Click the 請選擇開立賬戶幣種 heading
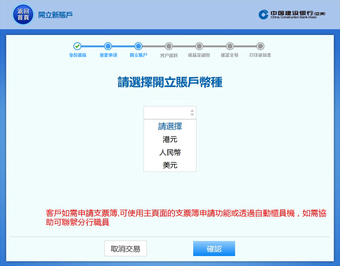 tap(170, 82)
